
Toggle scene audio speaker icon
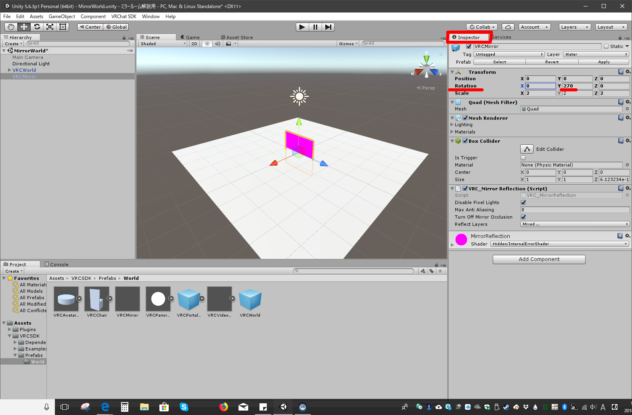coord(218,44)
